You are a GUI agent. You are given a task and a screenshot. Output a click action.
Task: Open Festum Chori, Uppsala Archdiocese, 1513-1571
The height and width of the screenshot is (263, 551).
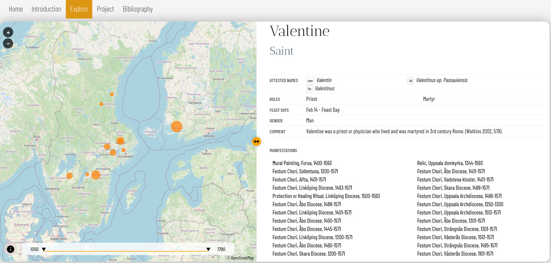coord(459,213)
